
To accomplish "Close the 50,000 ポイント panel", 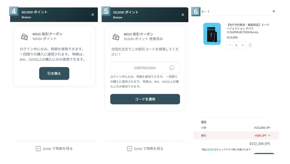I will click(x=183, y=15).
